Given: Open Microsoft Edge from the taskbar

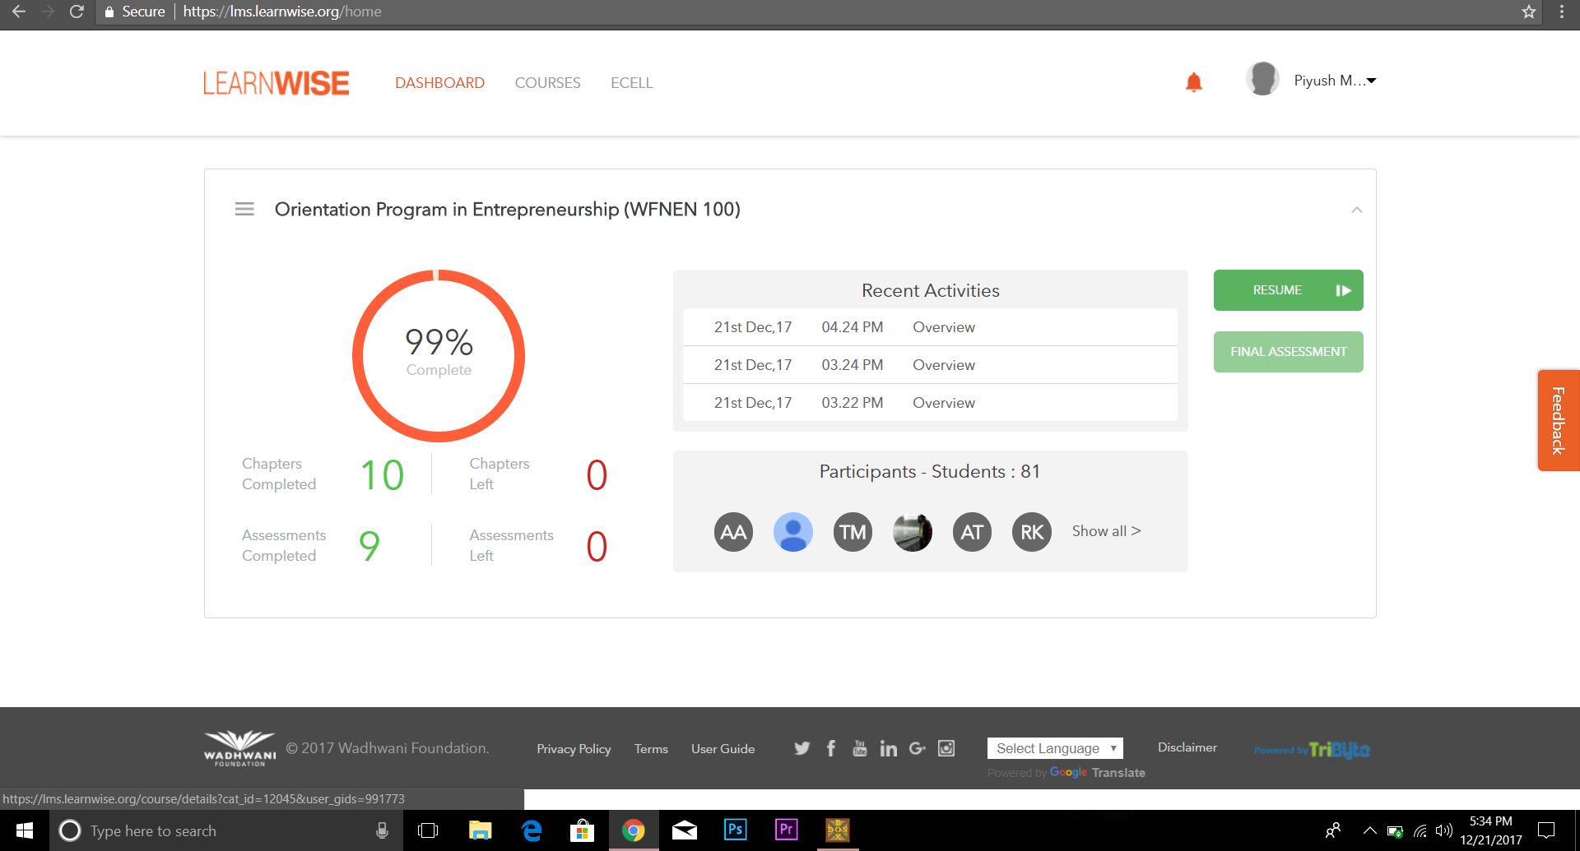Looking at the screenshot, I should click(532, 830).
